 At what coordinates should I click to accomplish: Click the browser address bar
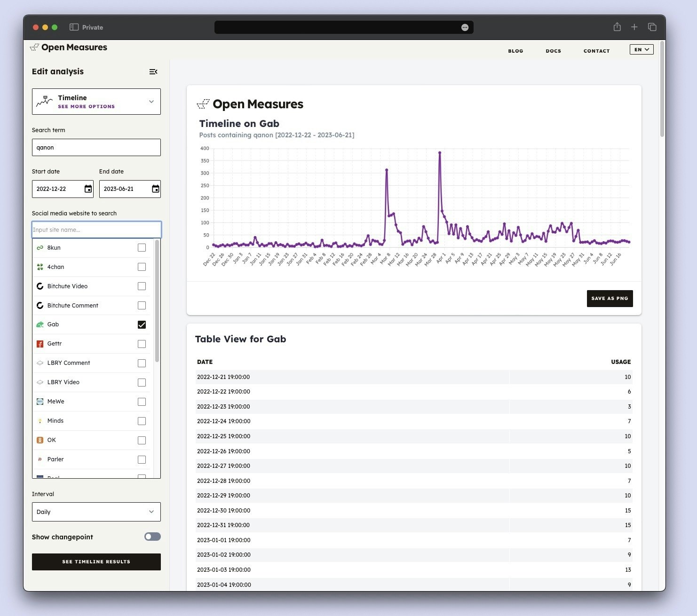pos(344,27)
